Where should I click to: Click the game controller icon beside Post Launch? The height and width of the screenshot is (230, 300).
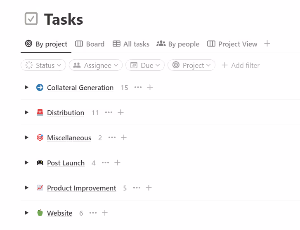[x=40, y=163]
